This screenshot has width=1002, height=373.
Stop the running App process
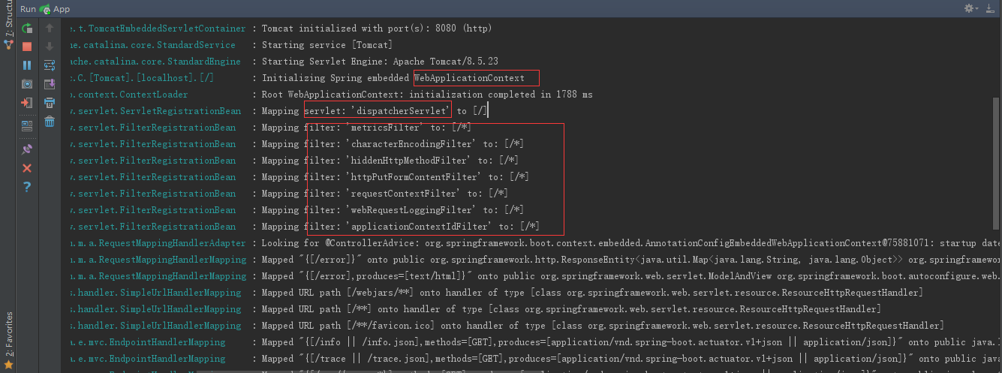tap(27, 47)
